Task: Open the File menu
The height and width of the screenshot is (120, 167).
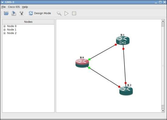Action: point(3,7)
